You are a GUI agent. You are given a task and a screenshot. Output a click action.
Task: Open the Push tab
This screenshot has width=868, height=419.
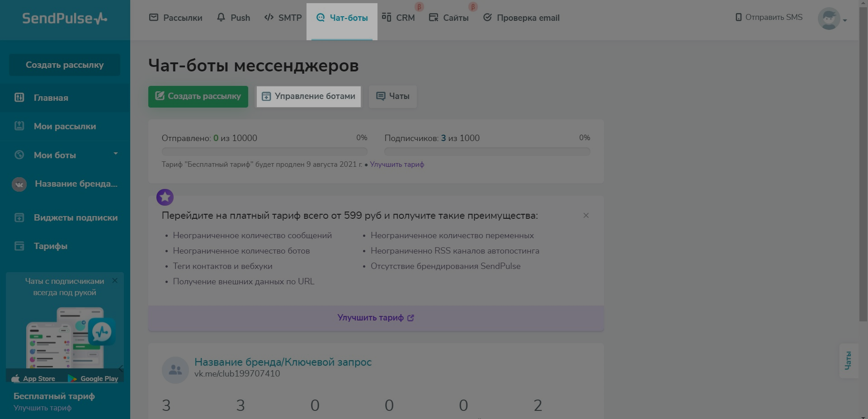(x=233, y=18)
